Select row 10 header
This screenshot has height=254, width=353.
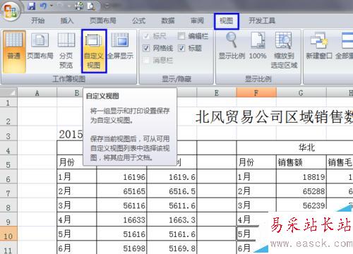click(8, 236)
